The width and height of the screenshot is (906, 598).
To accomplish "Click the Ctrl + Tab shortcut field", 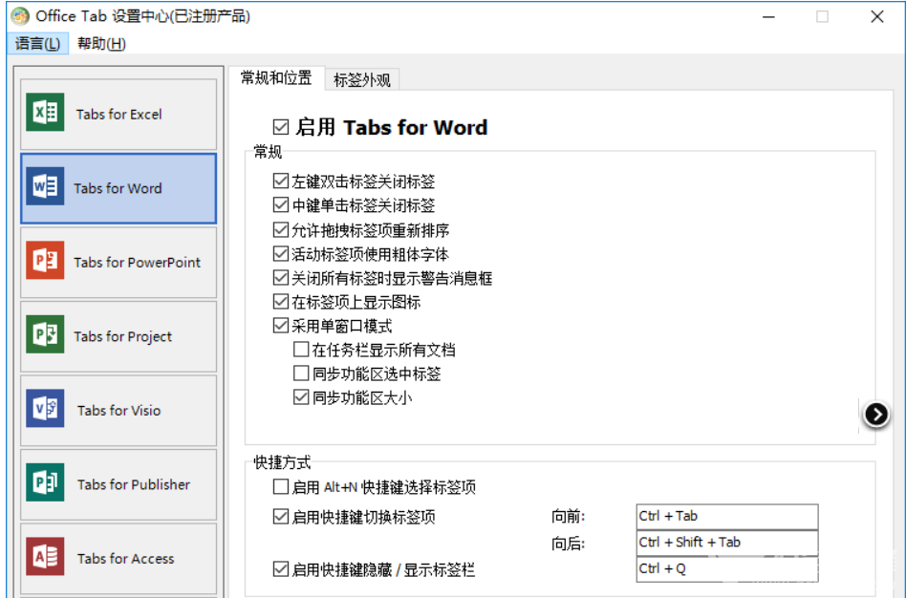I will [x=726, y=516].
